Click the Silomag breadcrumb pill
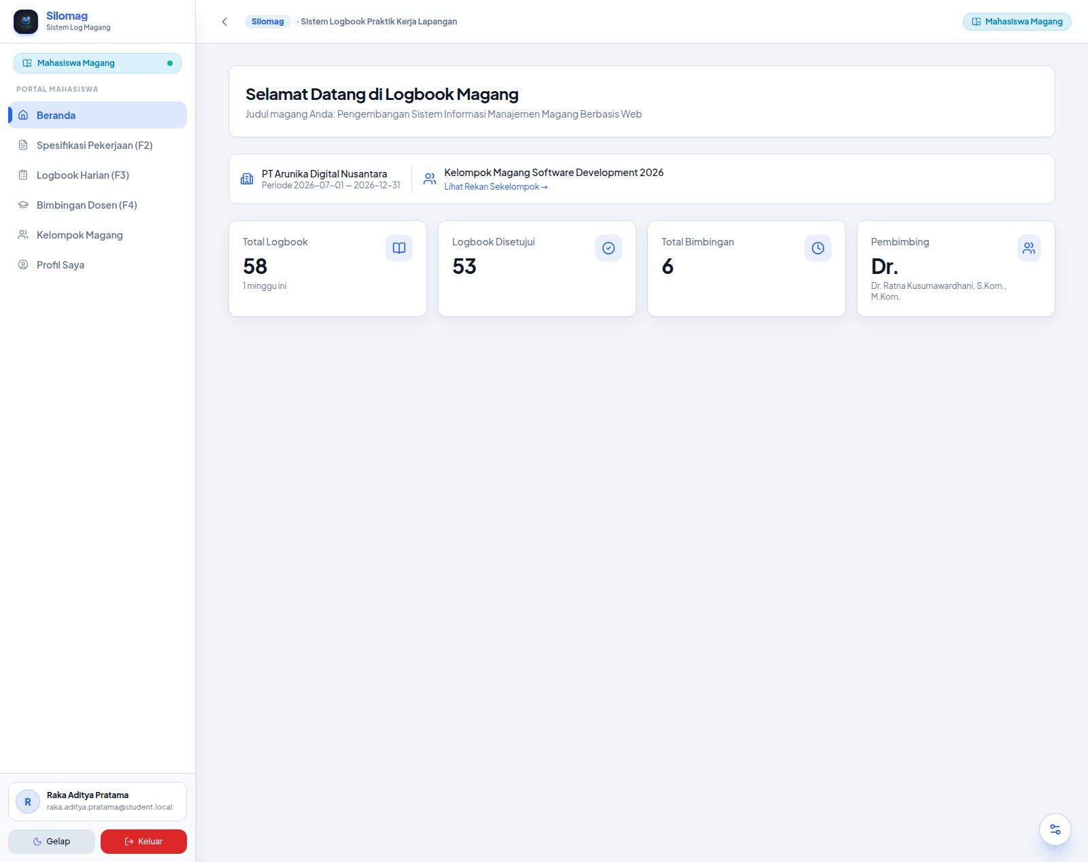The image size is (1088, 862). (x=268, y=22)
